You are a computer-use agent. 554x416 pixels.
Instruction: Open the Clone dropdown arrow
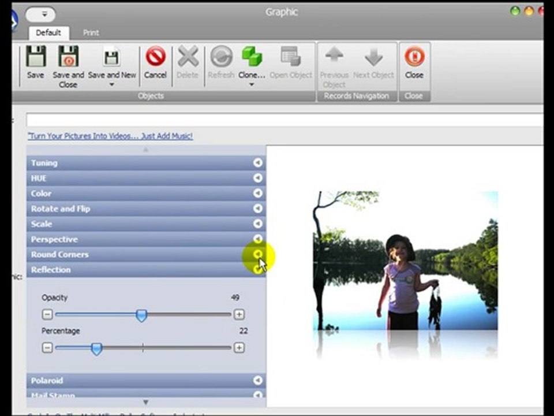pos(252,84)
